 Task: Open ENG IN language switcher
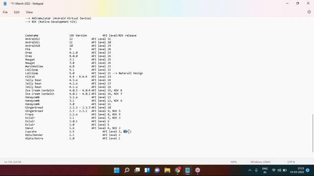[265, 171]
